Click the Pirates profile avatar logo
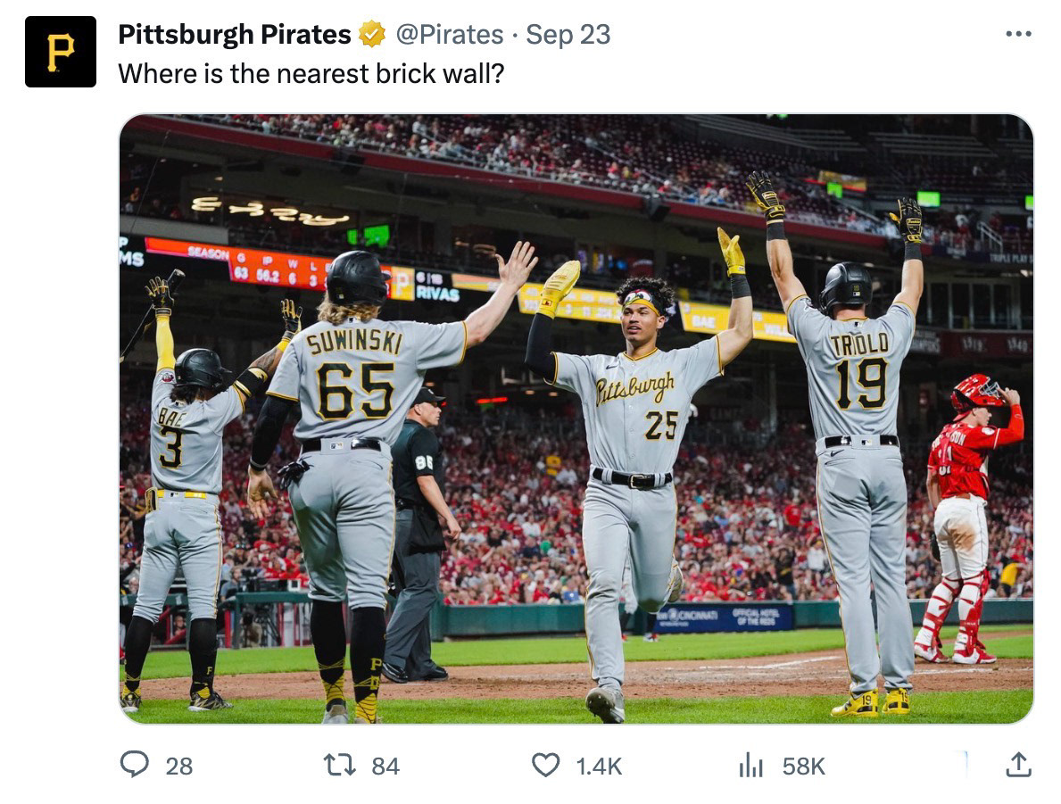Viewport: 1061px width, 804px height. click(60, 52)
